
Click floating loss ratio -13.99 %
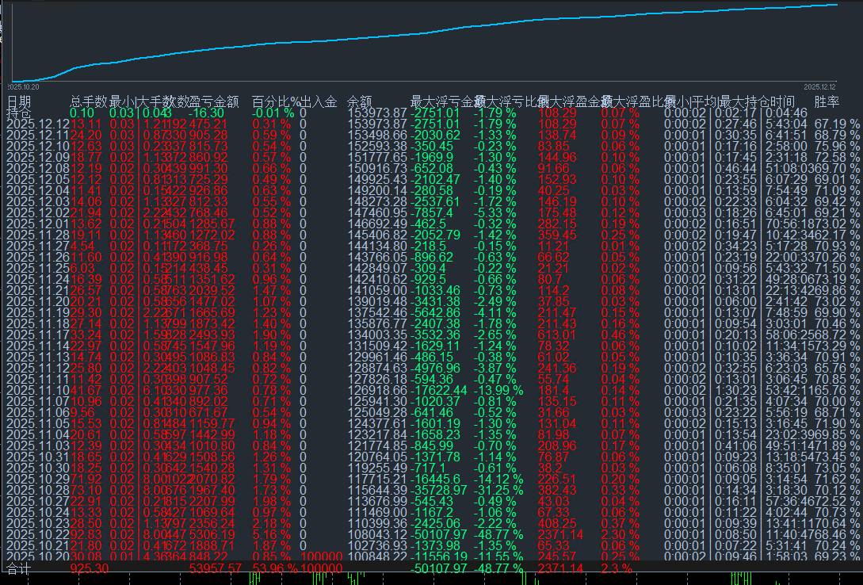point(497,390)
